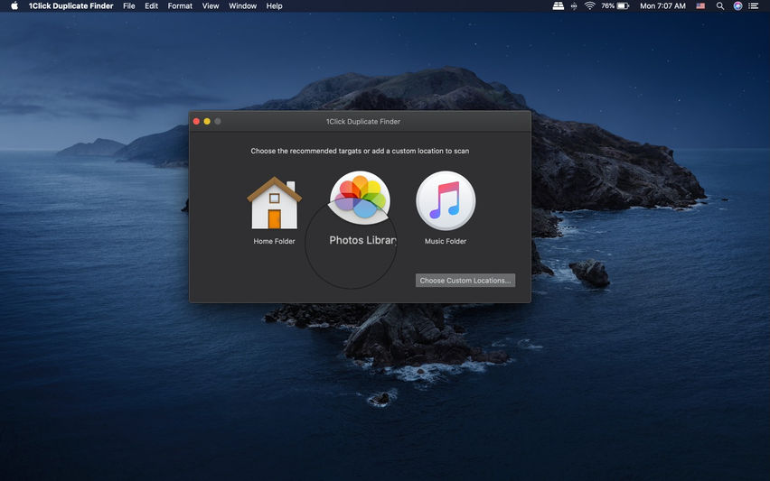Viewport: 770px width, 481px height.
Task: Select the Music Folder icon
Action: [x=446, y=200]
